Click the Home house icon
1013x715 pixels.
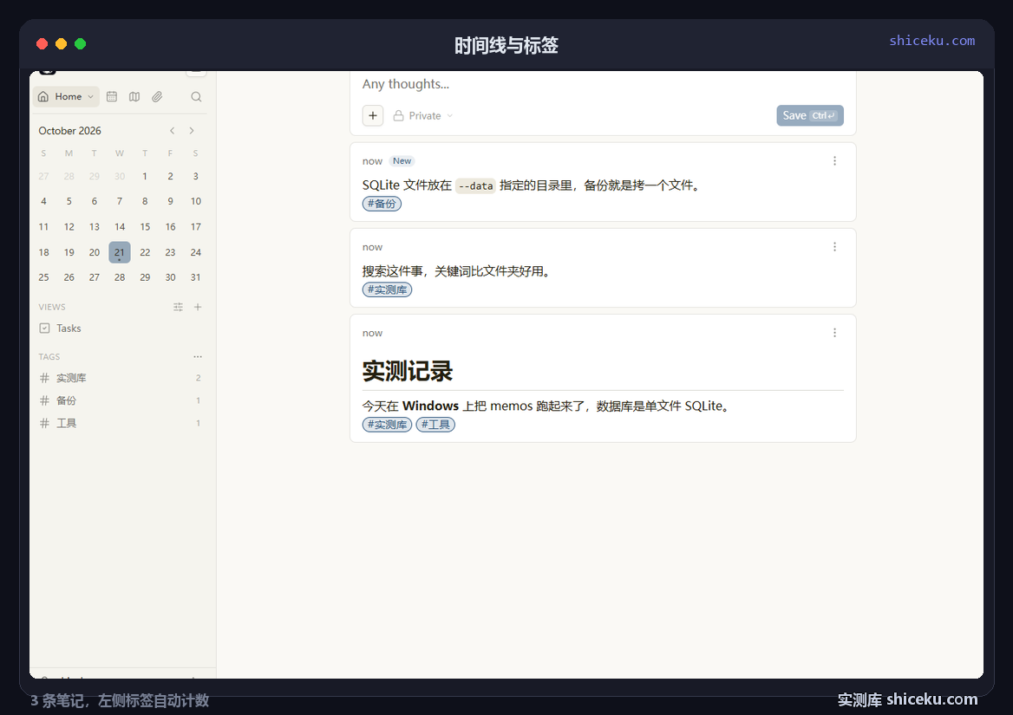point(43,97)
